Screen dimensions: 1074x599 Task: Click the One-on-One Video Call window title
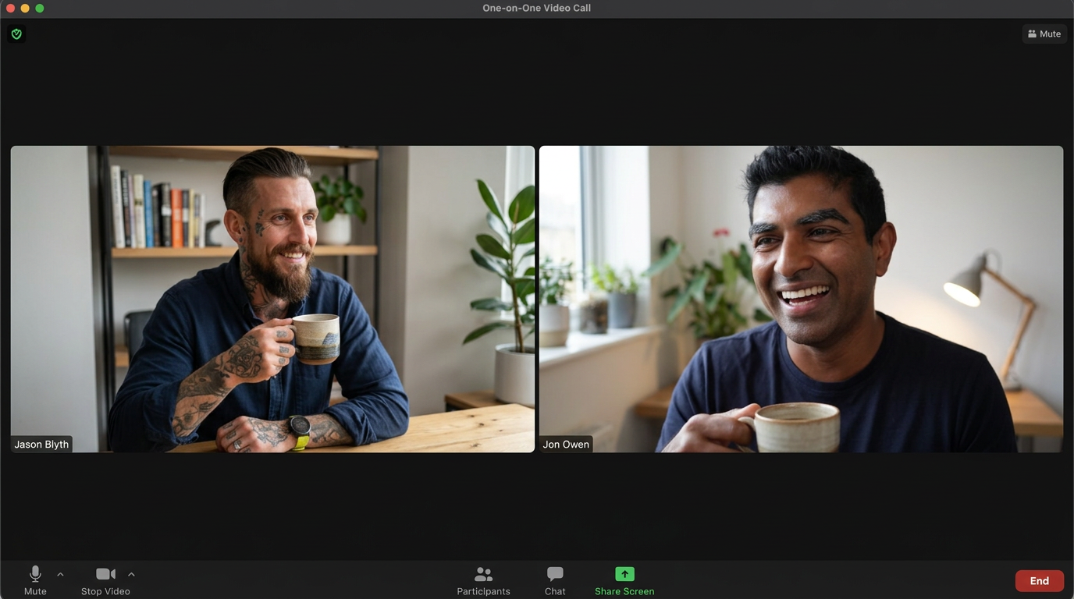[x=537, y=8]
